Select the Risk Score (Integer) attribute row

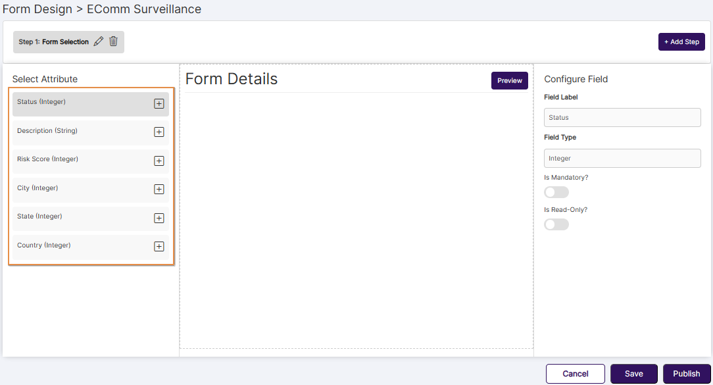(79, 161)
